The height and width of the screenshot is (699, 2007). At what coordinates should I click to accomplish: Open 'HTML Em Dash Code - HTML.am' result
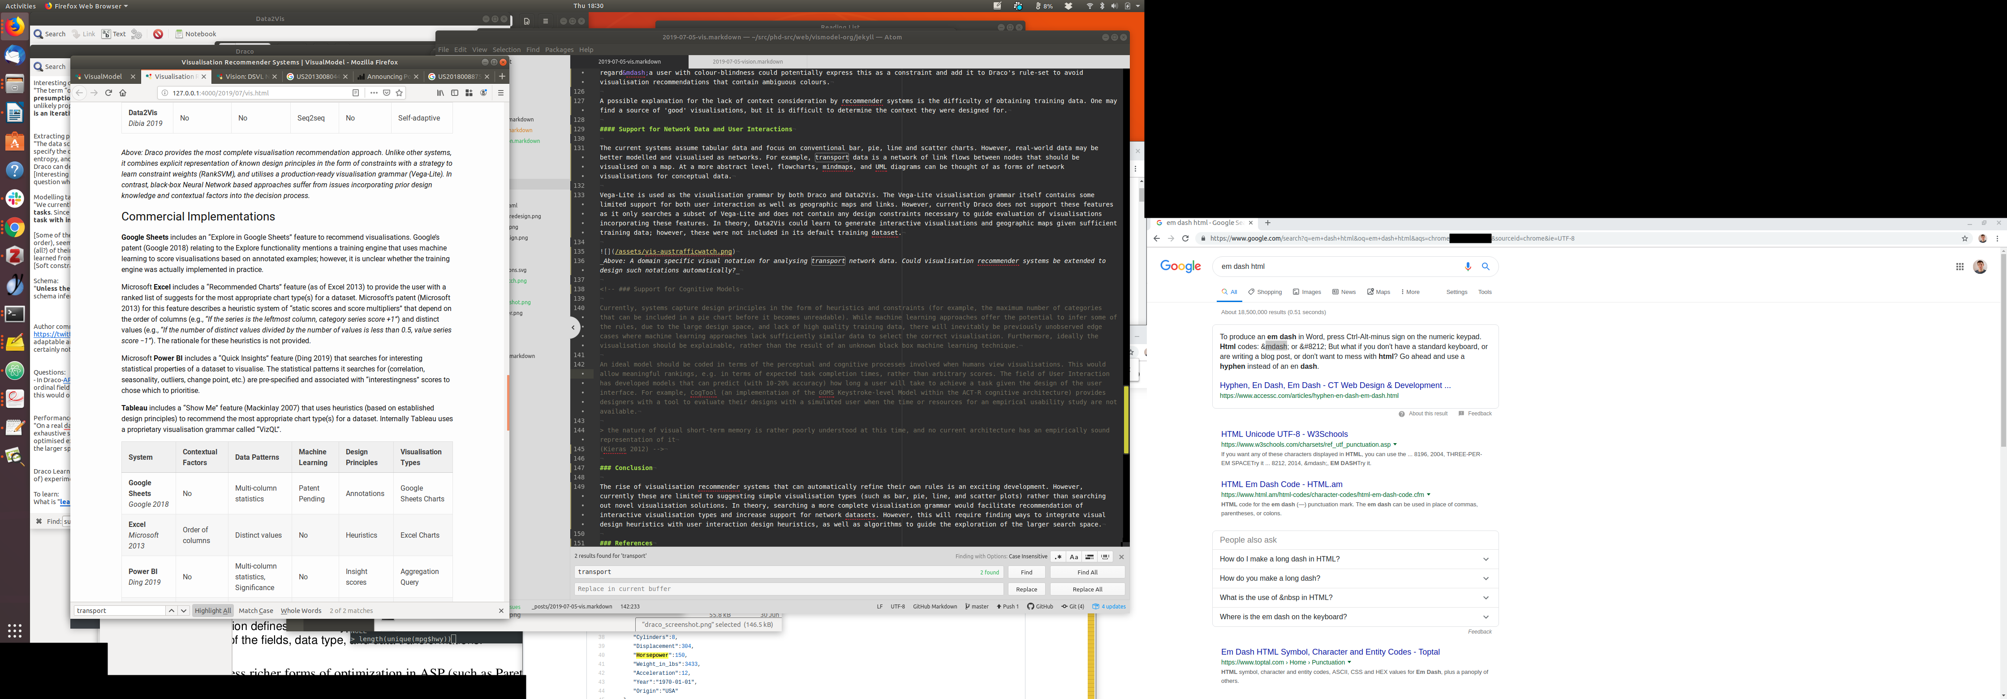[x=1281, y=484]
